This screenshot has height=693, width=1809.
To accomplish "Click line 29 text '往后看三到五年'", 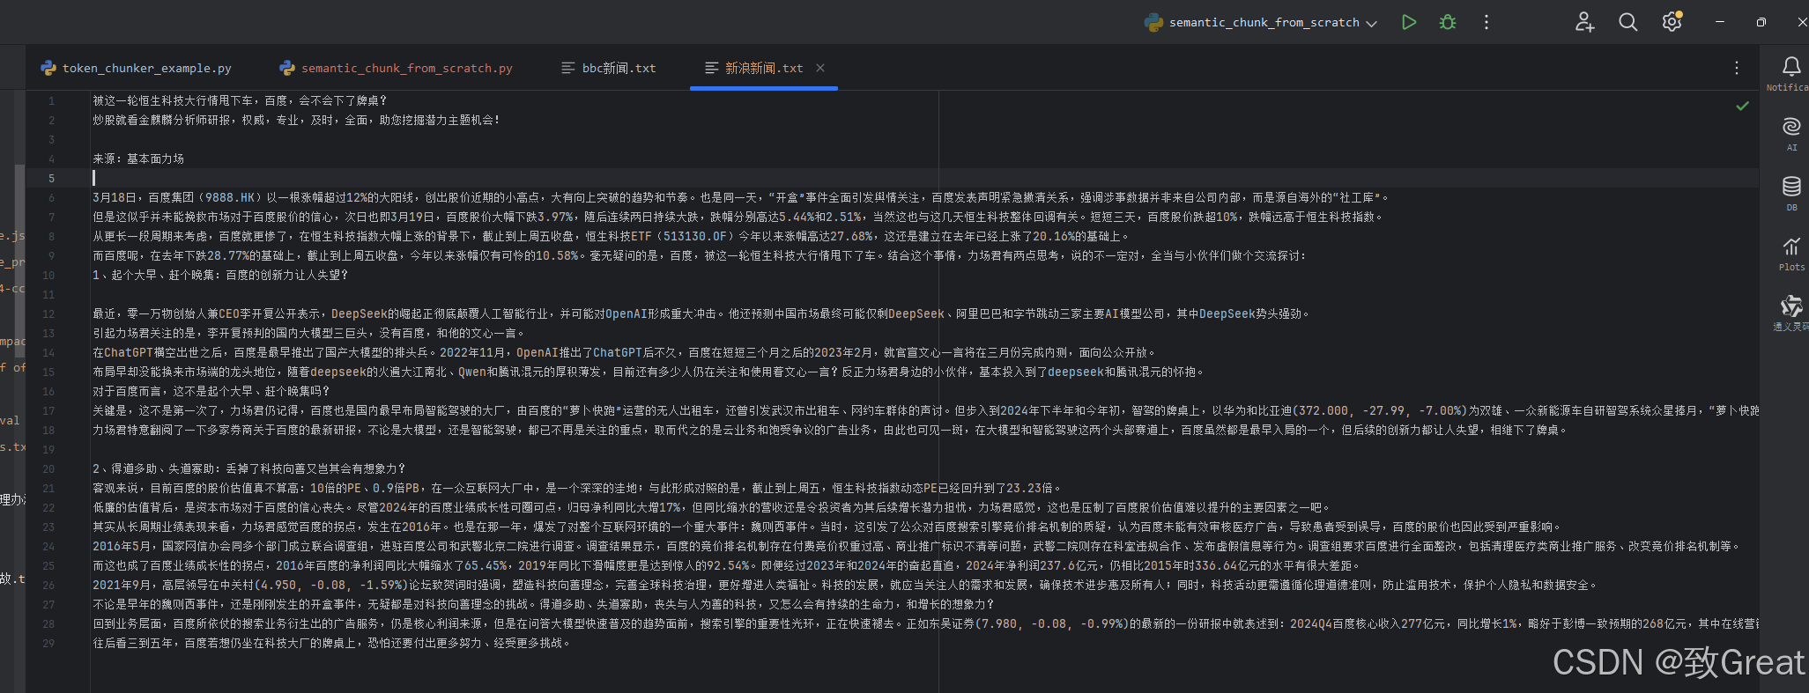I will pos(132,643).
